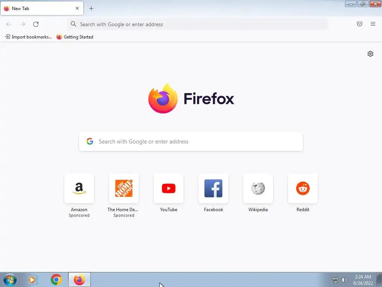Open the Wikipedia shortcut tile
The image size is (382, 287).
click(x=258, y=188)
